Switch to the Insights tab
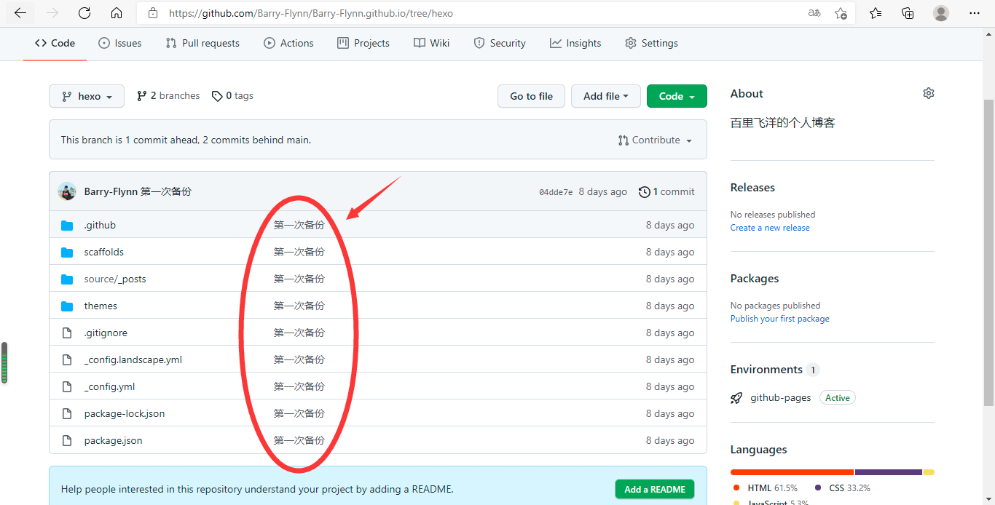 [575, 43]
